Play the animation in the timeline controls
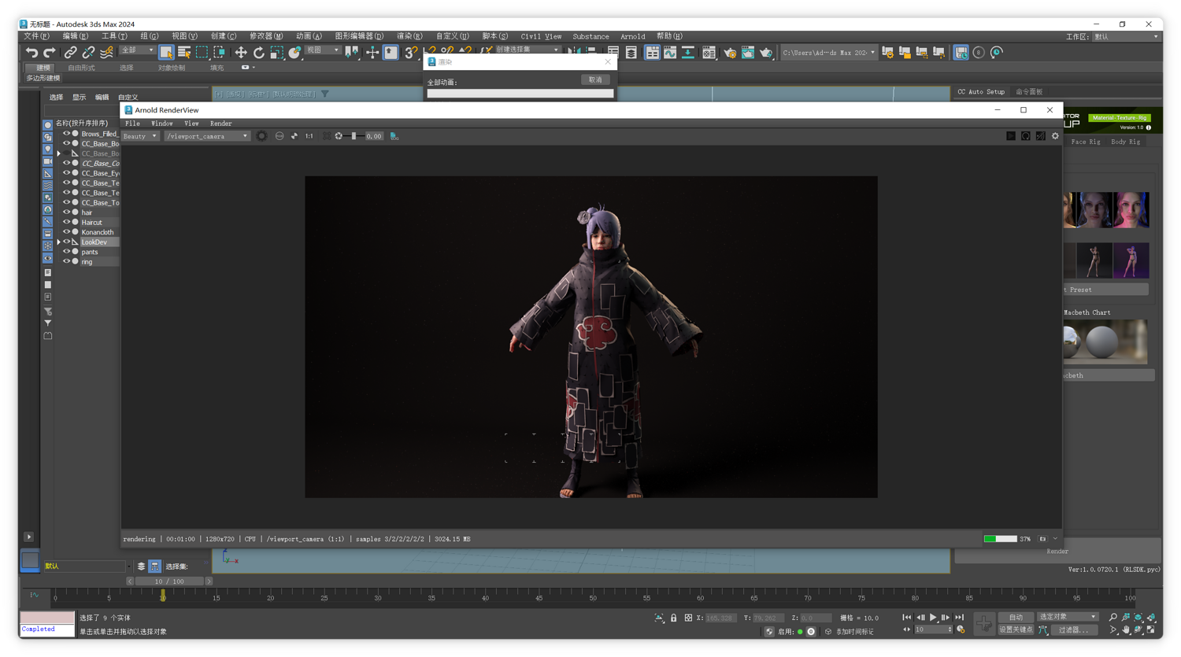 933,618
